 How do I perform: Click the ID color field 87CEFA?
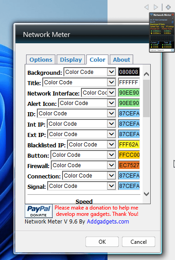click(129, 114)
